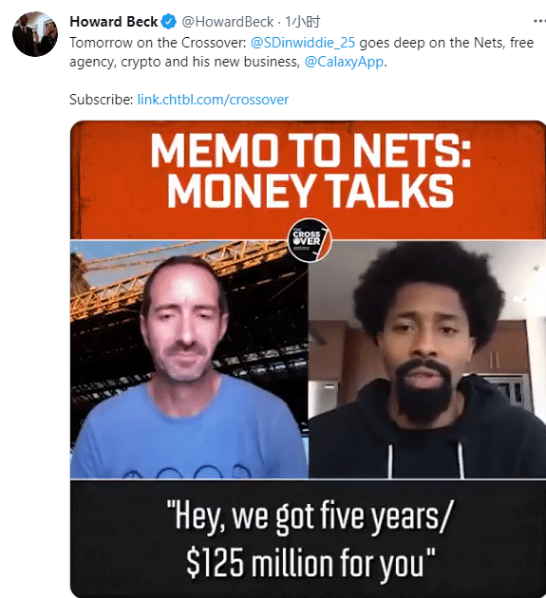The image size is (546, 598).
Task: Click the word Subscribe: in the tweet
Action: (101, 100)
